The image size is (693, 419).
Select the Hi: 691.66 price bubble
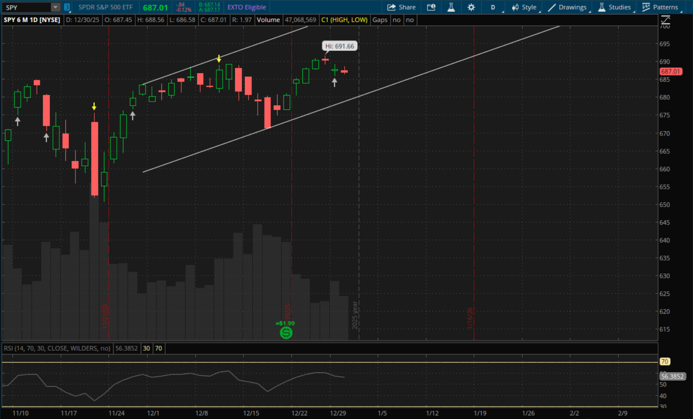340,46
